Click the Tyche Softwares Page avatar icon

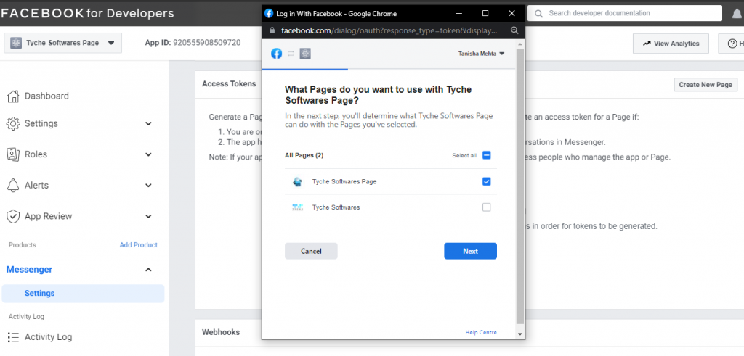[x=297, y=182]
